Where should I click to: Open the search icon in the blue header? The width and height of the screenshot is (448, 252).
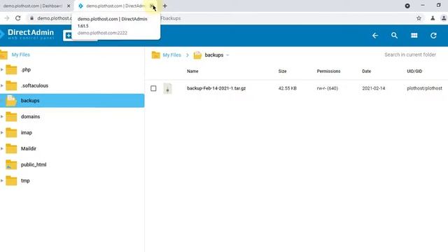pyautogui.click(x=394, y=36)
